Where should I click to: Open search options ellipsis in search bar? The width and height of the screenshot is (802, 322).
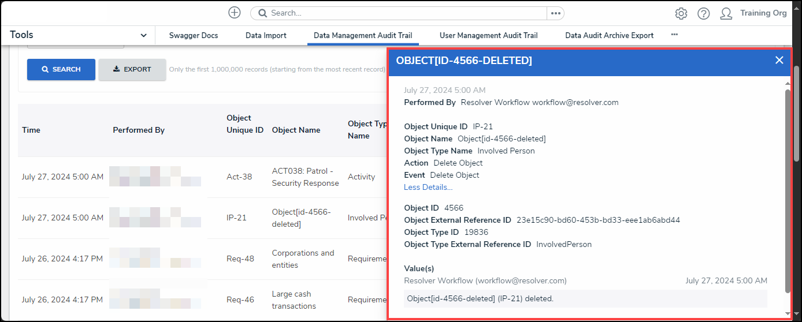555,13
